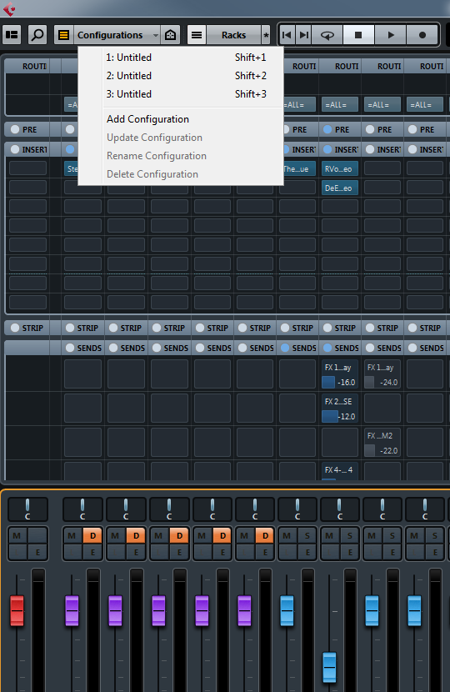This screenshot has height=692, width=450.
Task: Open =ALL= routing above the RVo...eo insert
Action: coord(339,104)
